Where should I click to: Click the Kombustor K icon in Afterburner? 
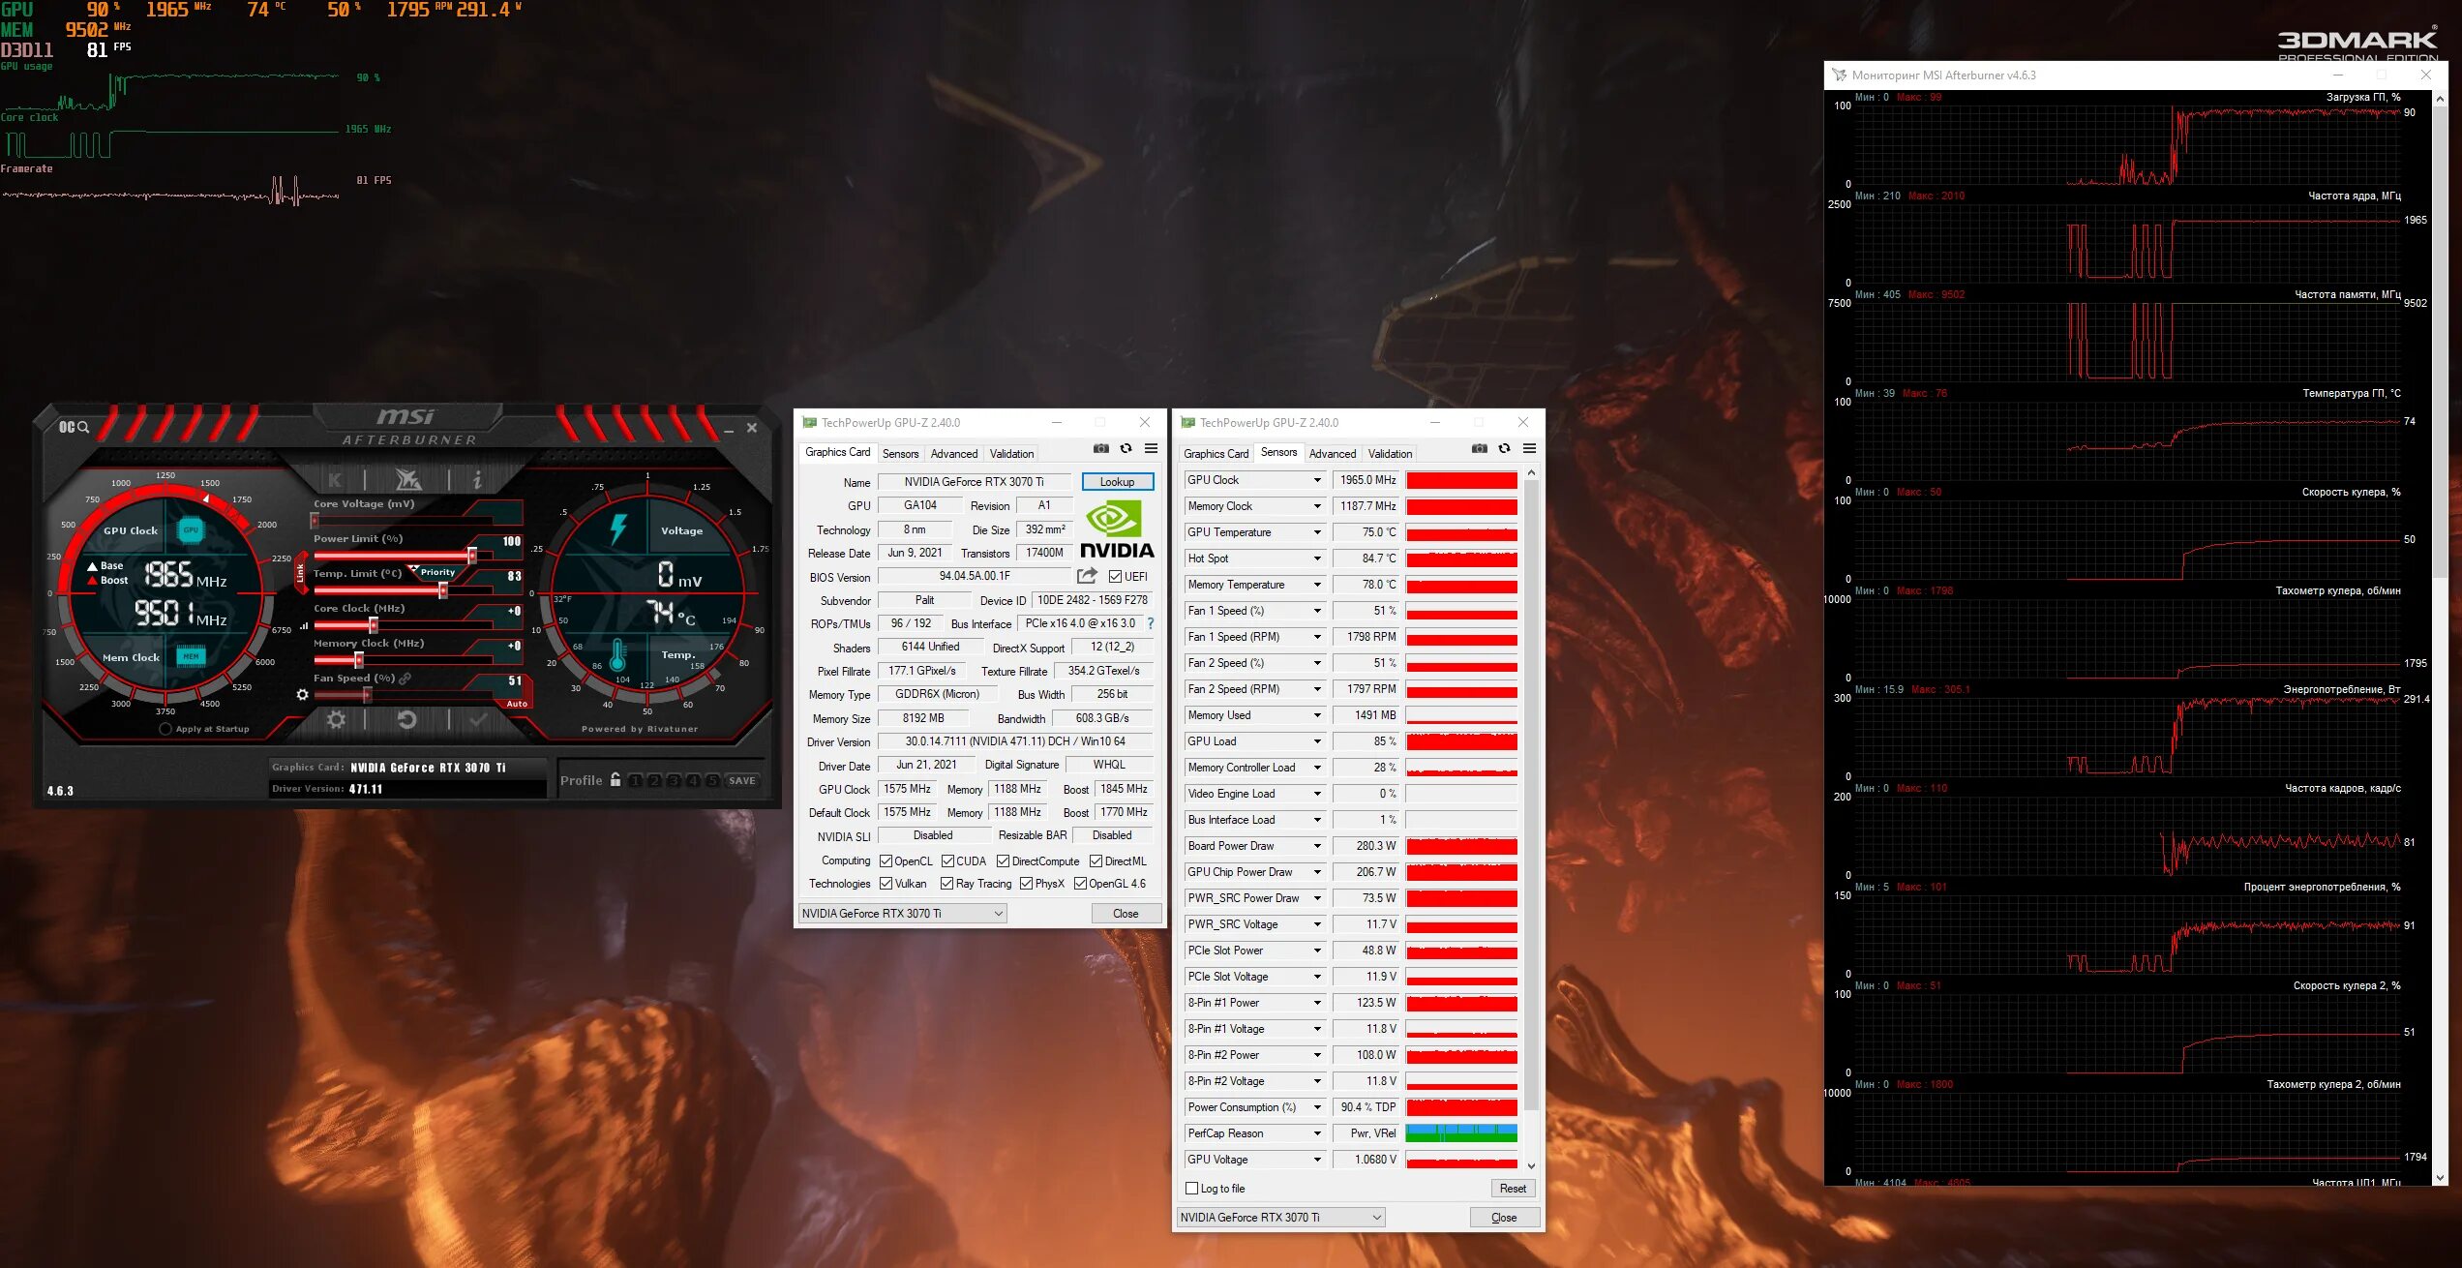click(x=335, y=479)
